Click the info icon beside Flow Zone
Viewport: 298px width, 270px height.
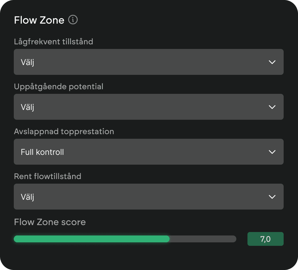point(73,20)
